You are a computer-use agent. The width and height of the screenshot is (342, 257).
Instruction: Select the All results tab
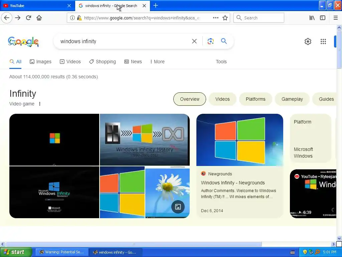point(15,62)
